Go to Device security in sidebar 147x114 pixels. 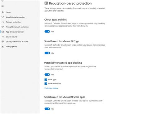click(11, 37)
